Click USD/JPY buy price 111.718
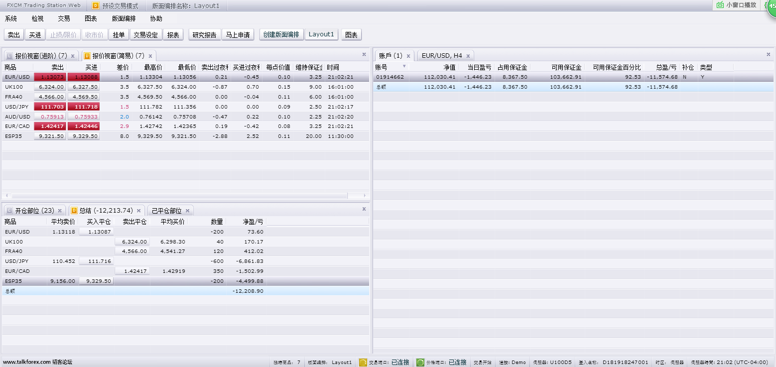The image size is (776, 367). 84,107
